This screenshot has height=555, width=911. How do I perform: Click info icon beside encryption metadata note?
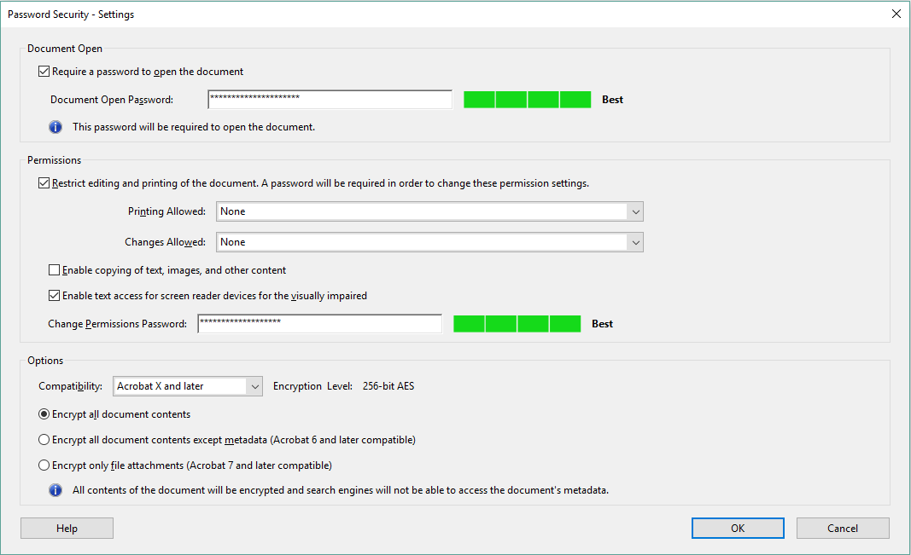pos(55,490)
